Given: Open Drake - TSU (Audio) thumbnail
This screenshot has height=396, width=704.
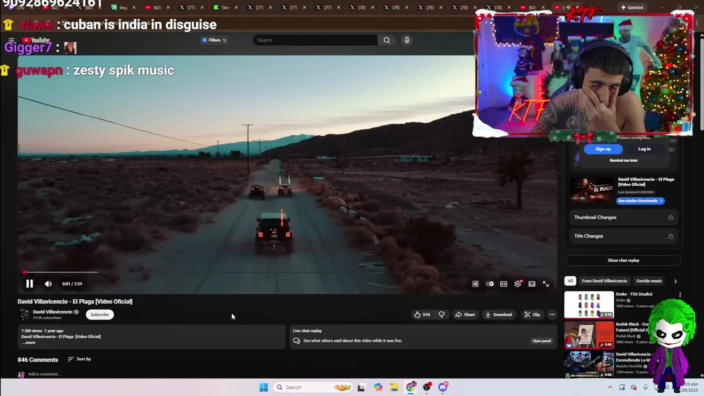Looking at the screenshot, I should pyautogui.click(x=589, y=305).
